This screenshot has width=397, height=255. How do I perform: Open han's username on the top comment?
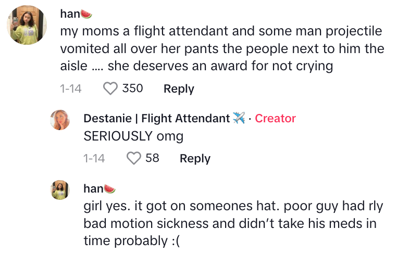click(x=70, y=14)
